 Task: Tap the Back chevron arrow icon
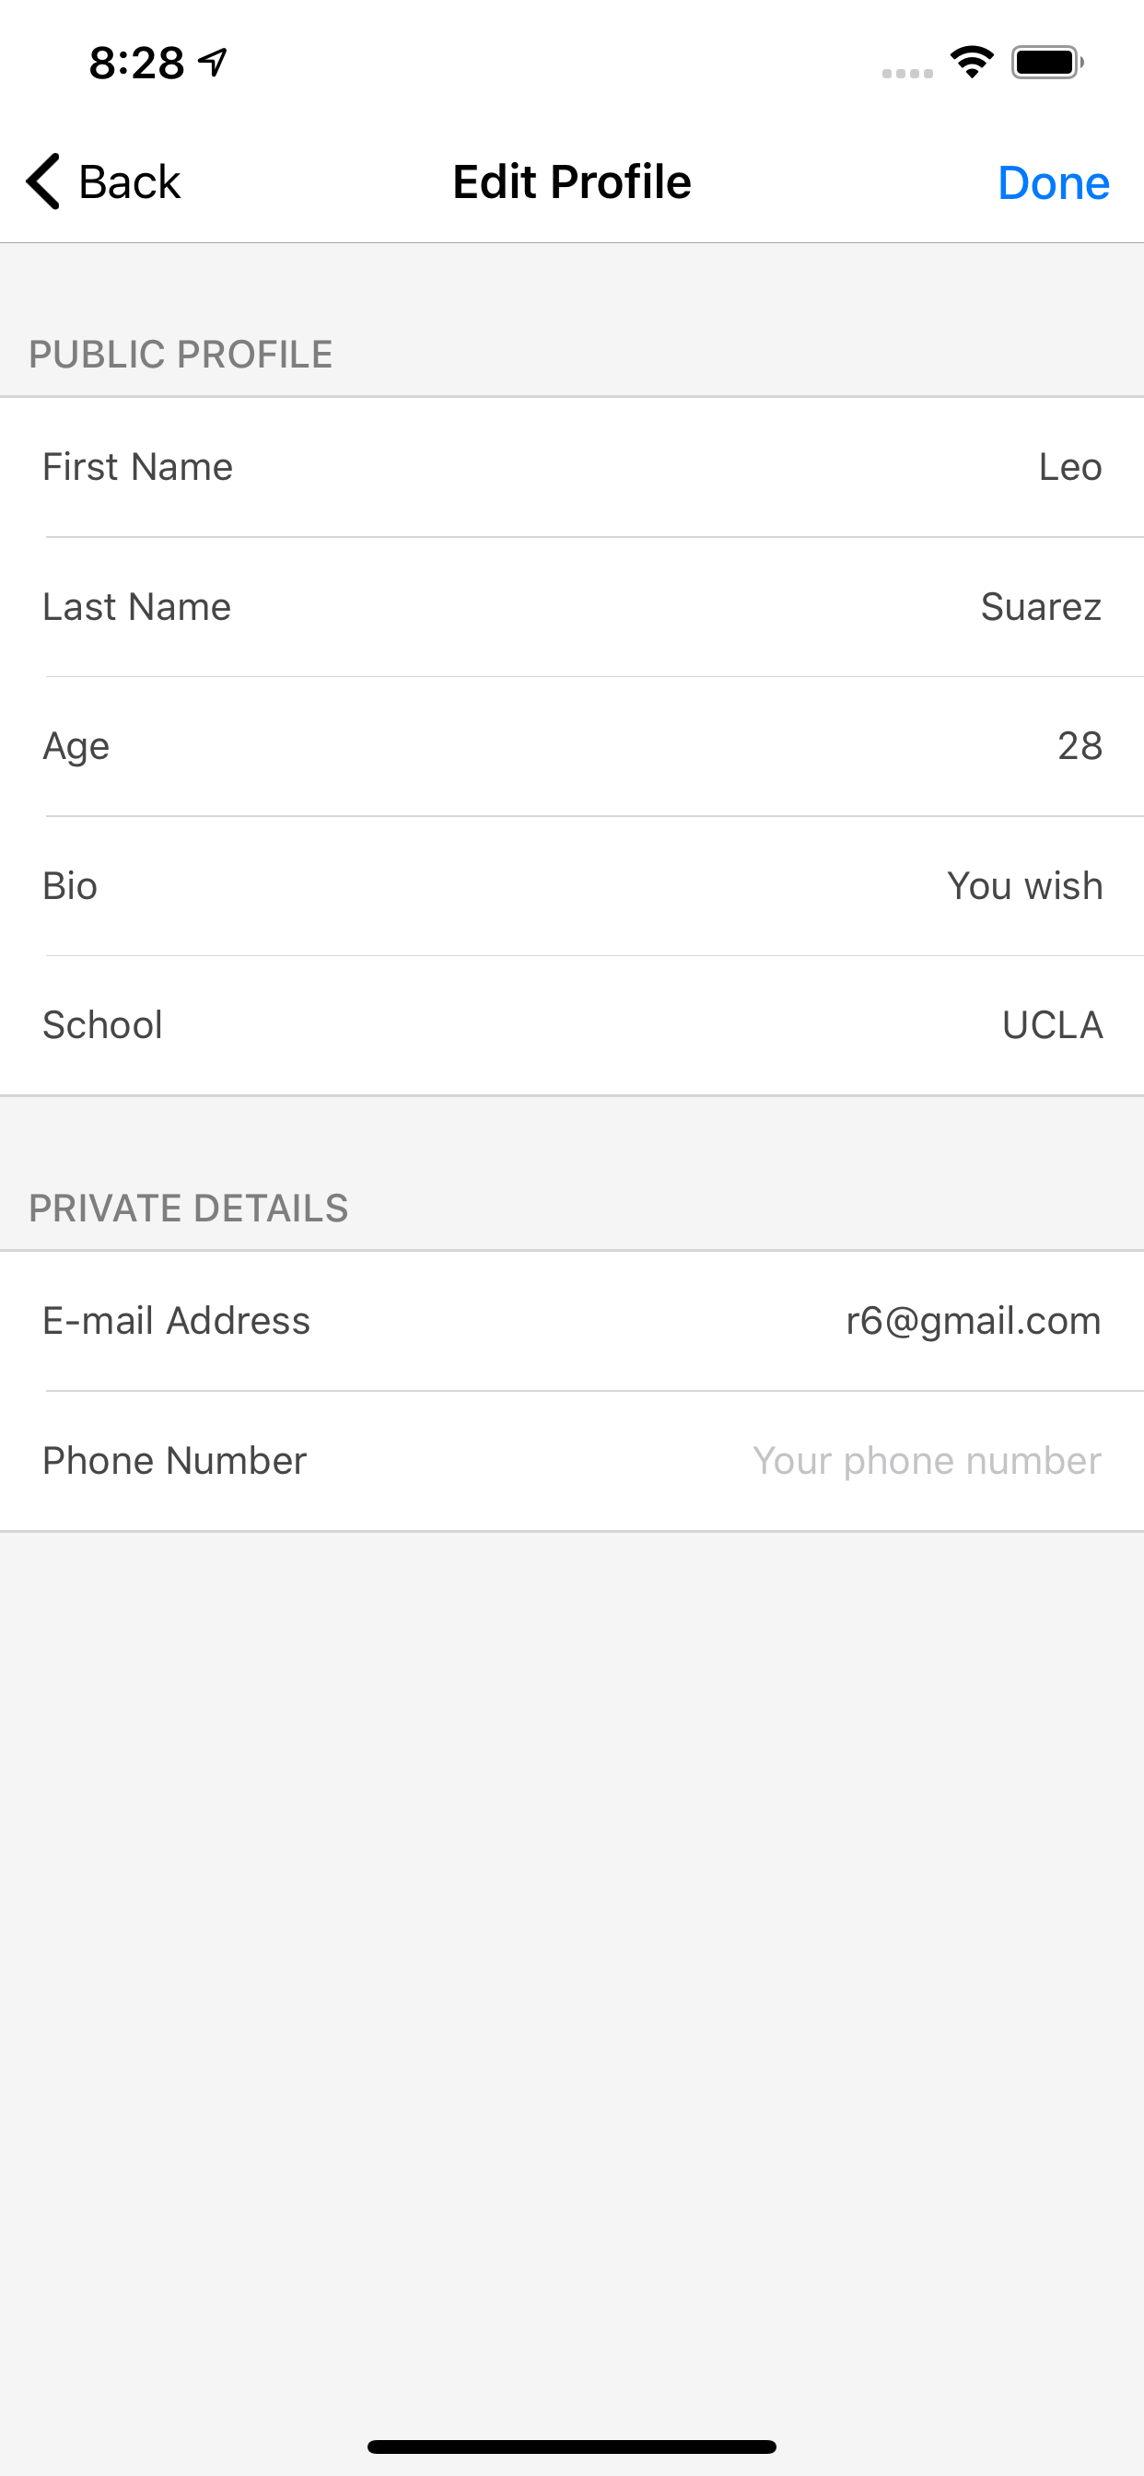click(x=44, y=181)
